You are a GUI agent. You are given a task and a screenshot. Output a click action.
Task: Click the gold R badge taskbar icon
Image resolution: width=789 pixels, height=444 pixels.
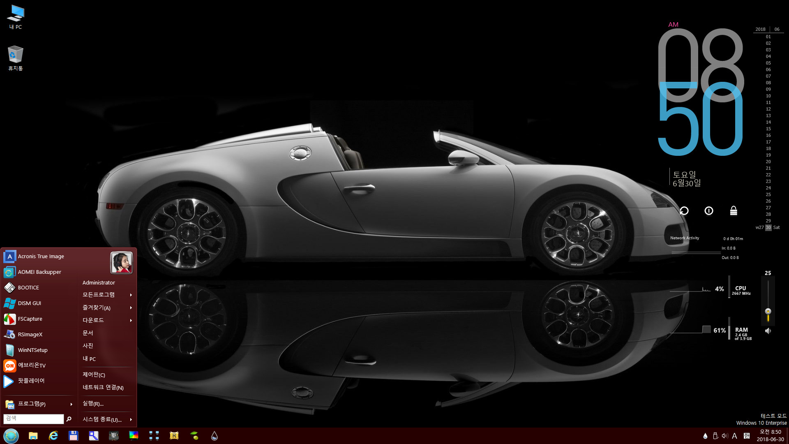(x=174, y=436)
